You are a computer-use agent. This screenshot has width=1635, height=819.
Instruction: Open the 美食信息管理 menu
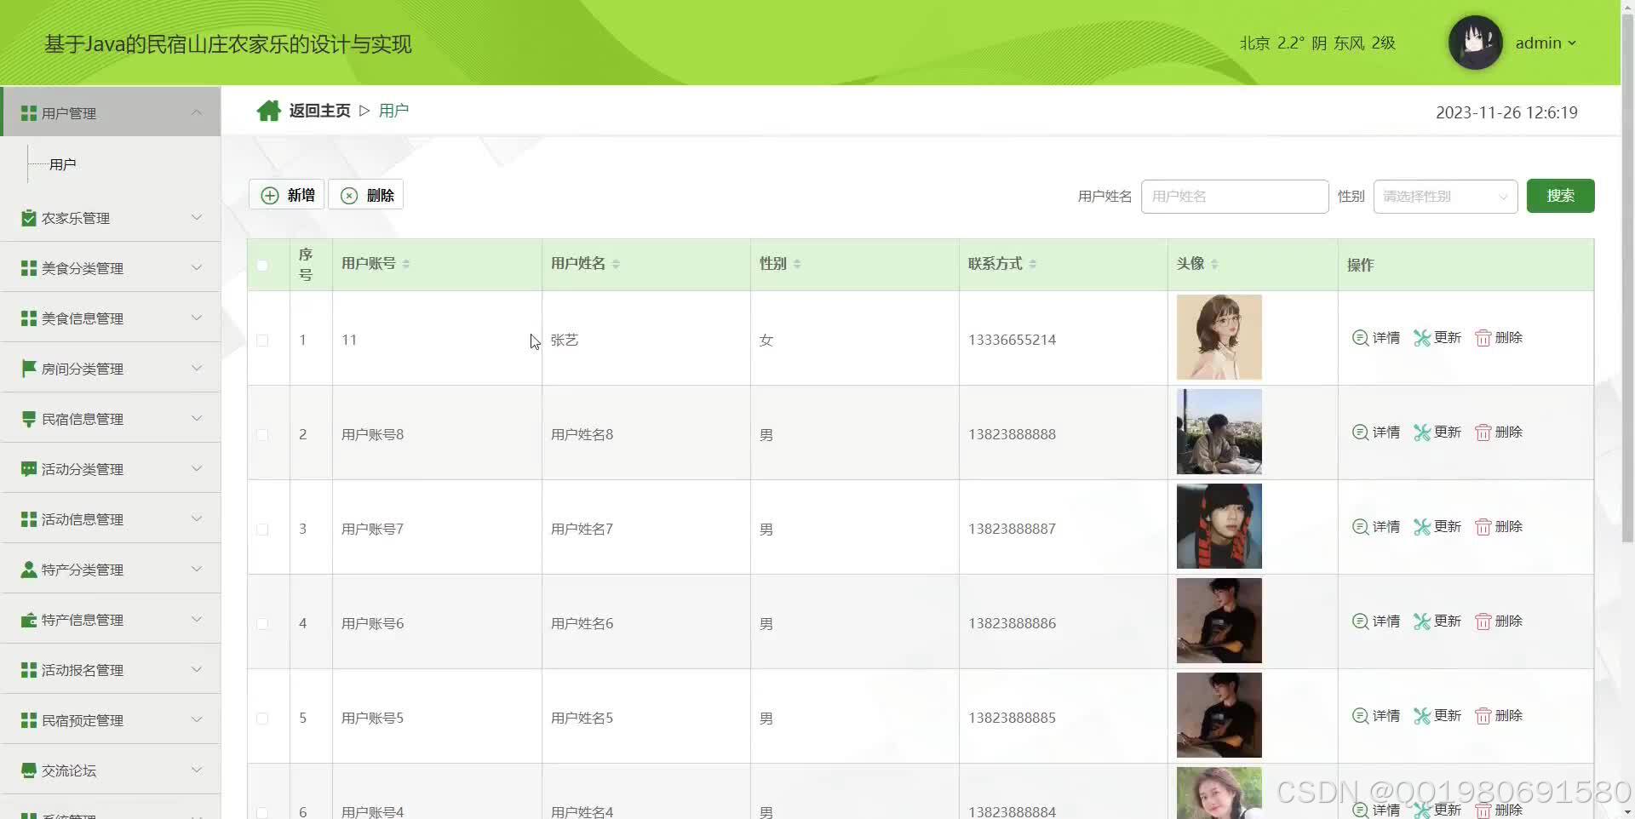coord(111,318)
